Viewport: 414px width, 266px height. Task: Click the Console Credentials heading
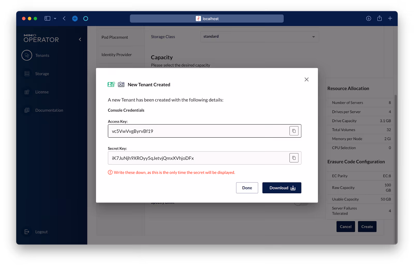(x=126, y=110)
